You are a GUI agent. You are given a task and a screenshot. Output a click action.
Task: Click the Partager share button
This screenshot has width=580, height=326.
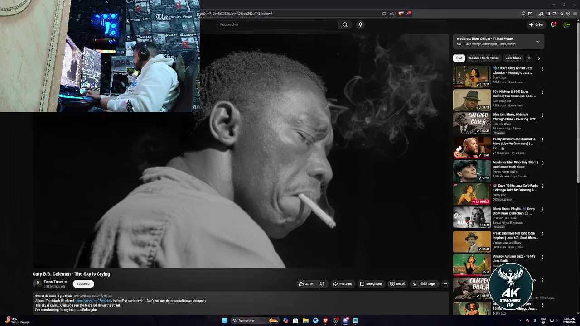tap(343, 284)
